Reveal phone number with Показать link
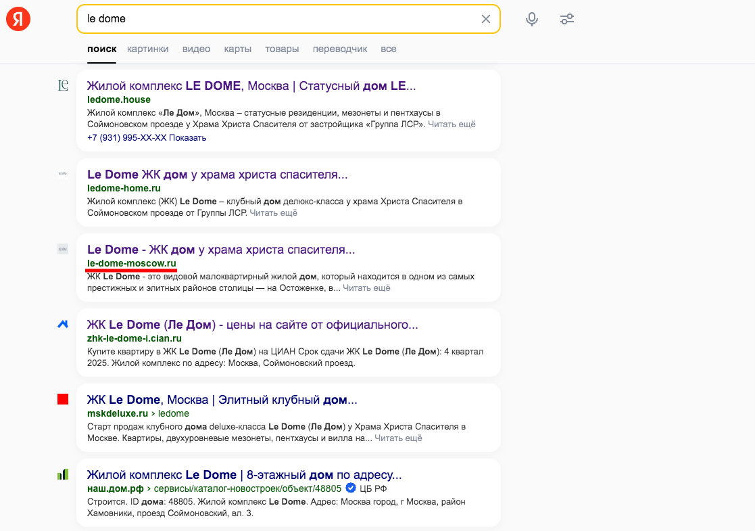 pyautogui.click(x=187, y=138)
